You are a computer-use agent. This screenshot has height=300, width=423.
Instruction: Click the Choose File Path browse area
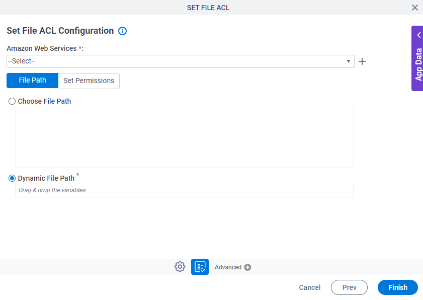[185, 137]
